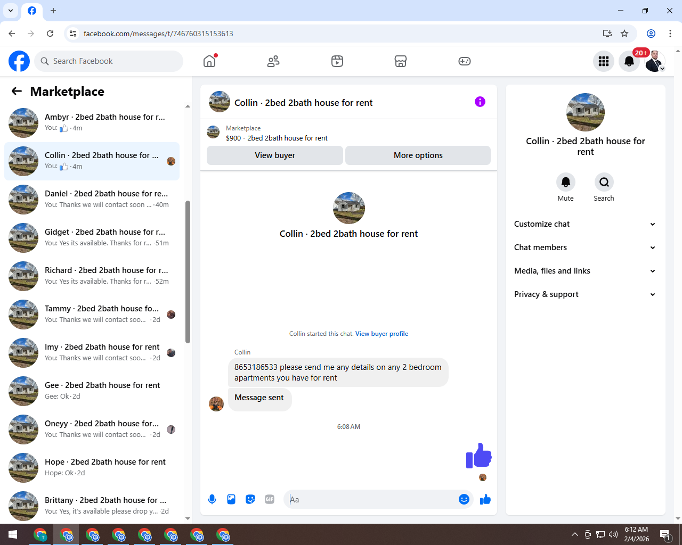
Task: Open the notifications bell with 20+ badge
Action: [629, 61]
